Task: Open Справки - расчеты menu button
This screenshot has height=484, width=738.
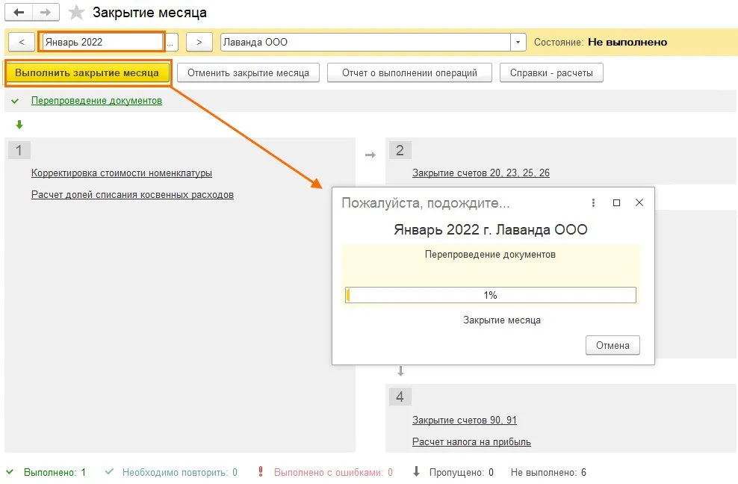Action: [x=551, y=73]
